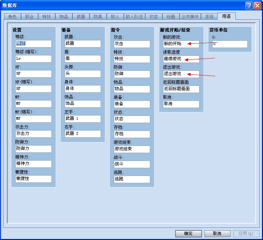Image resolution: width=263 pixels, height=240 pixels.
Task: Click the currency unit G field
Action: coord(230,44)
